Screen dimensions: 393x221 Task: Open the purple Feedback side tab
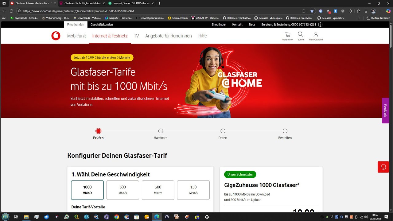385,110
